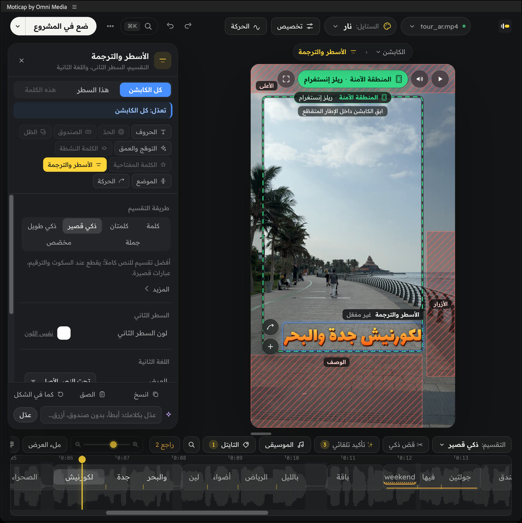This screenshot has width=522, height=523.
Task: Choose كلمة splitting mode
Action: click(153, 226)
